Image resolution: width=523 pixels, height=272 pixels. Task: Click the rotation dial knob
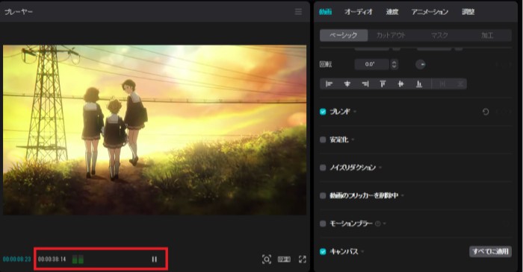point(420,64)
